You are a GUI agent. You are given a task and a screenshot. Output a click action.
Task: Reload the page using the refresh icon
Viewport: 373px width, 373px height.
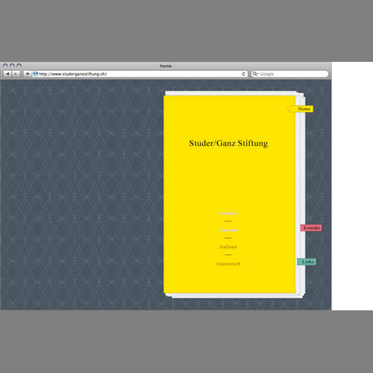(x=244, y=74)
